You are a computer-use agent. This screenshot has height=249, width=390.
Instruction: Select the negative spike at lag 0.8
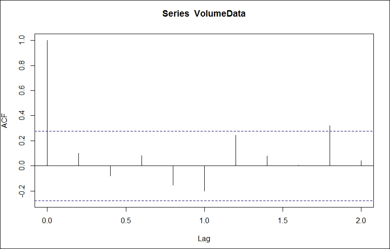pyautogui.click(x=173, y=175)
